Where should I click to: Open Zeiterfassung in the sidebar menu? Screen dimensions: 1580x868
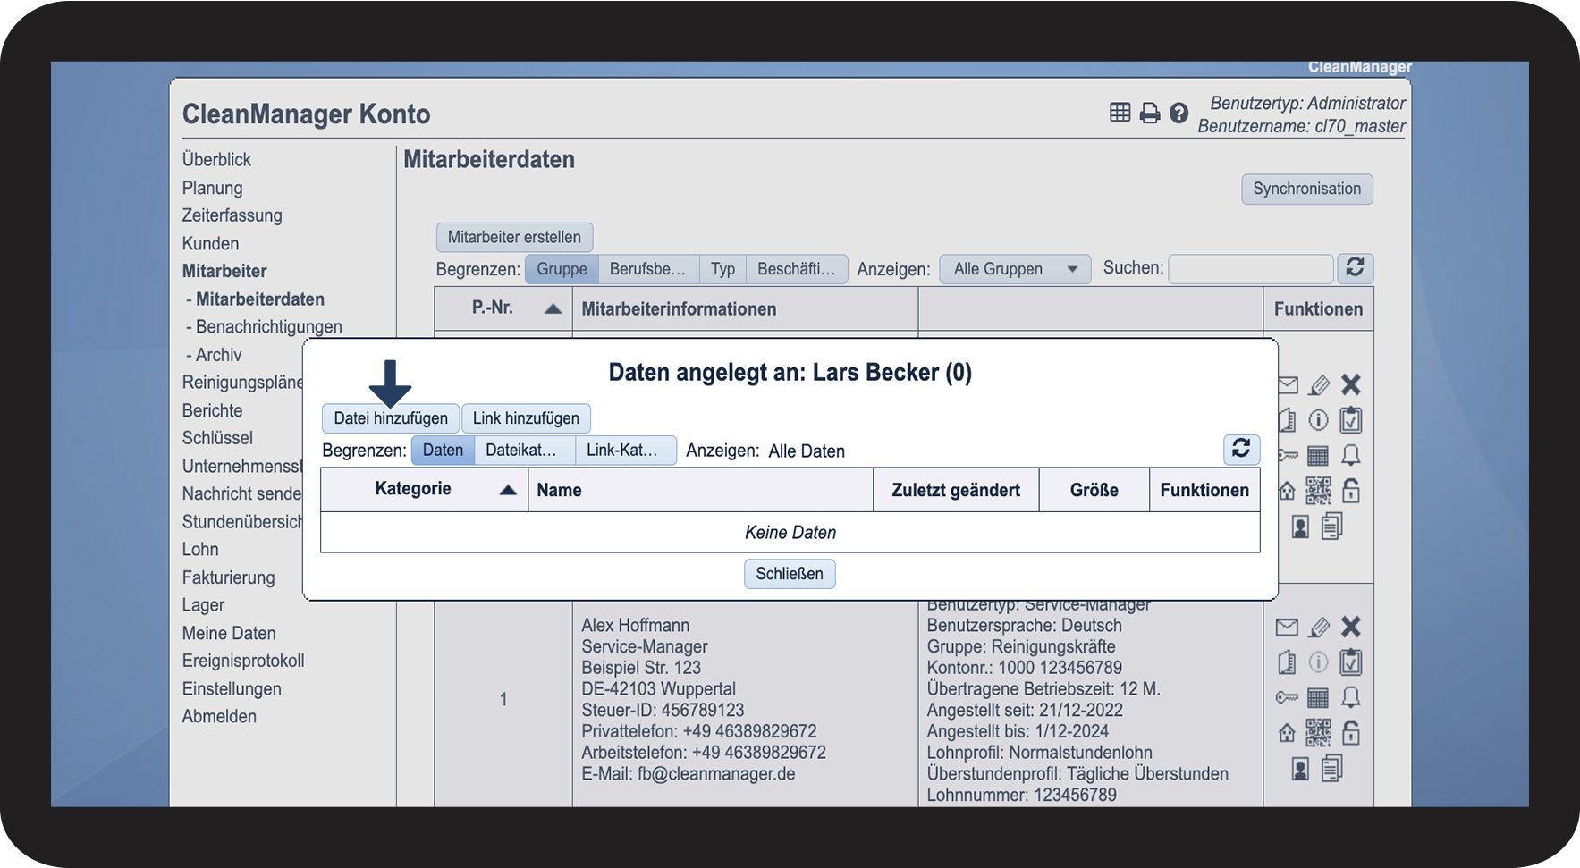click(x=232, y=215)
